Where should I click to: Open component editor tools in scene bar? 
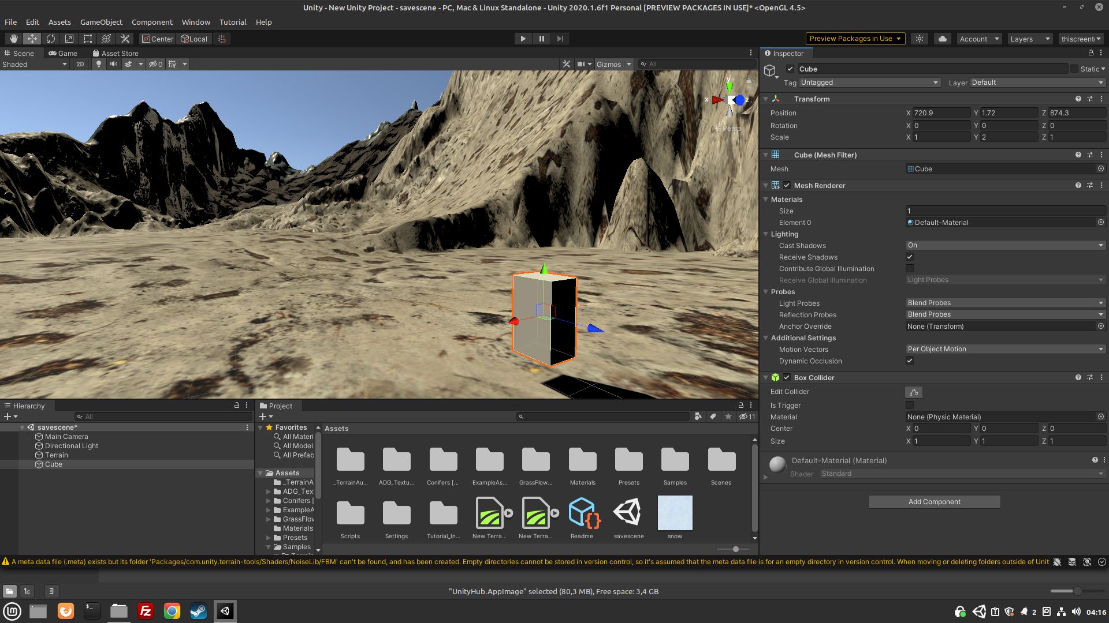click(x=567, y=64)
